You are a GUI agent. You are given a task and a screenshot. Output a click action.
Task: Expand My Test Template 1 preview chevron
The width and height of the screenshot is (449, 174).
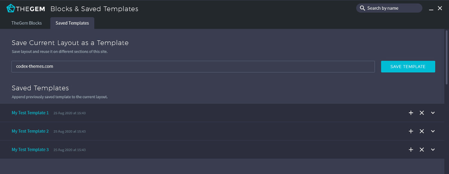433,113
